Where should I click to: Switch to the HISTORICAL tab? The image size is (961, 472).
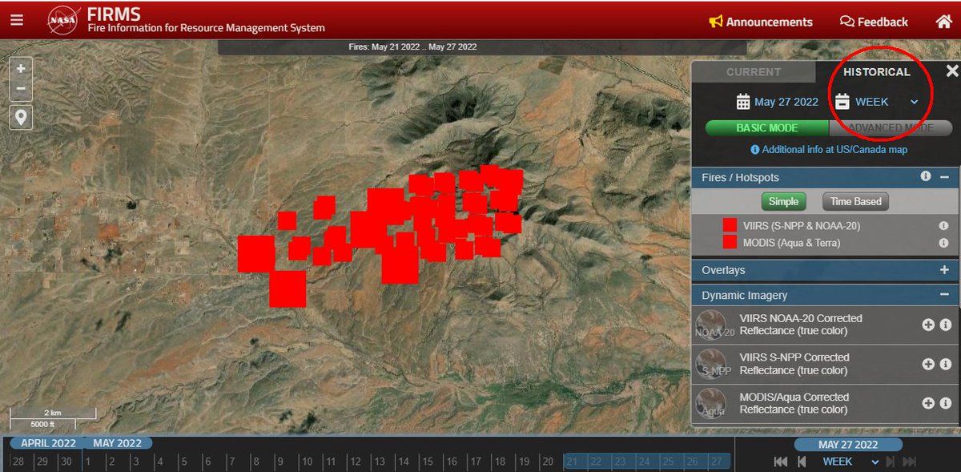point(877,72)
